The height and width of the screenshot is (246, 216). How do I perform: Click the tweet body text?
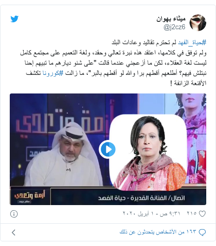click(113, 63)
